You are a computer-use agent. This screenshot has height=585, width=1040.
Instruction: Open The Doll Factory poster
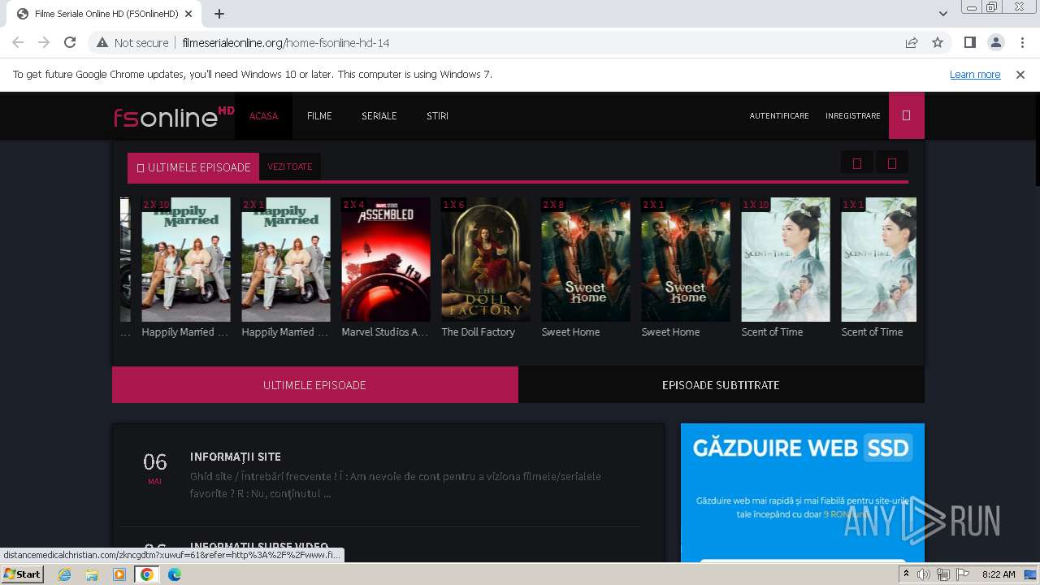[486, 259]
